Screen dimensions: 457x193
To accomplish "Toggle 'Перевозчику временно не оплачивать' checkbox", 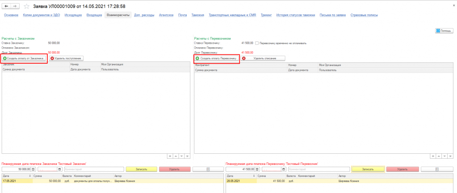I will tap(257, 43).
